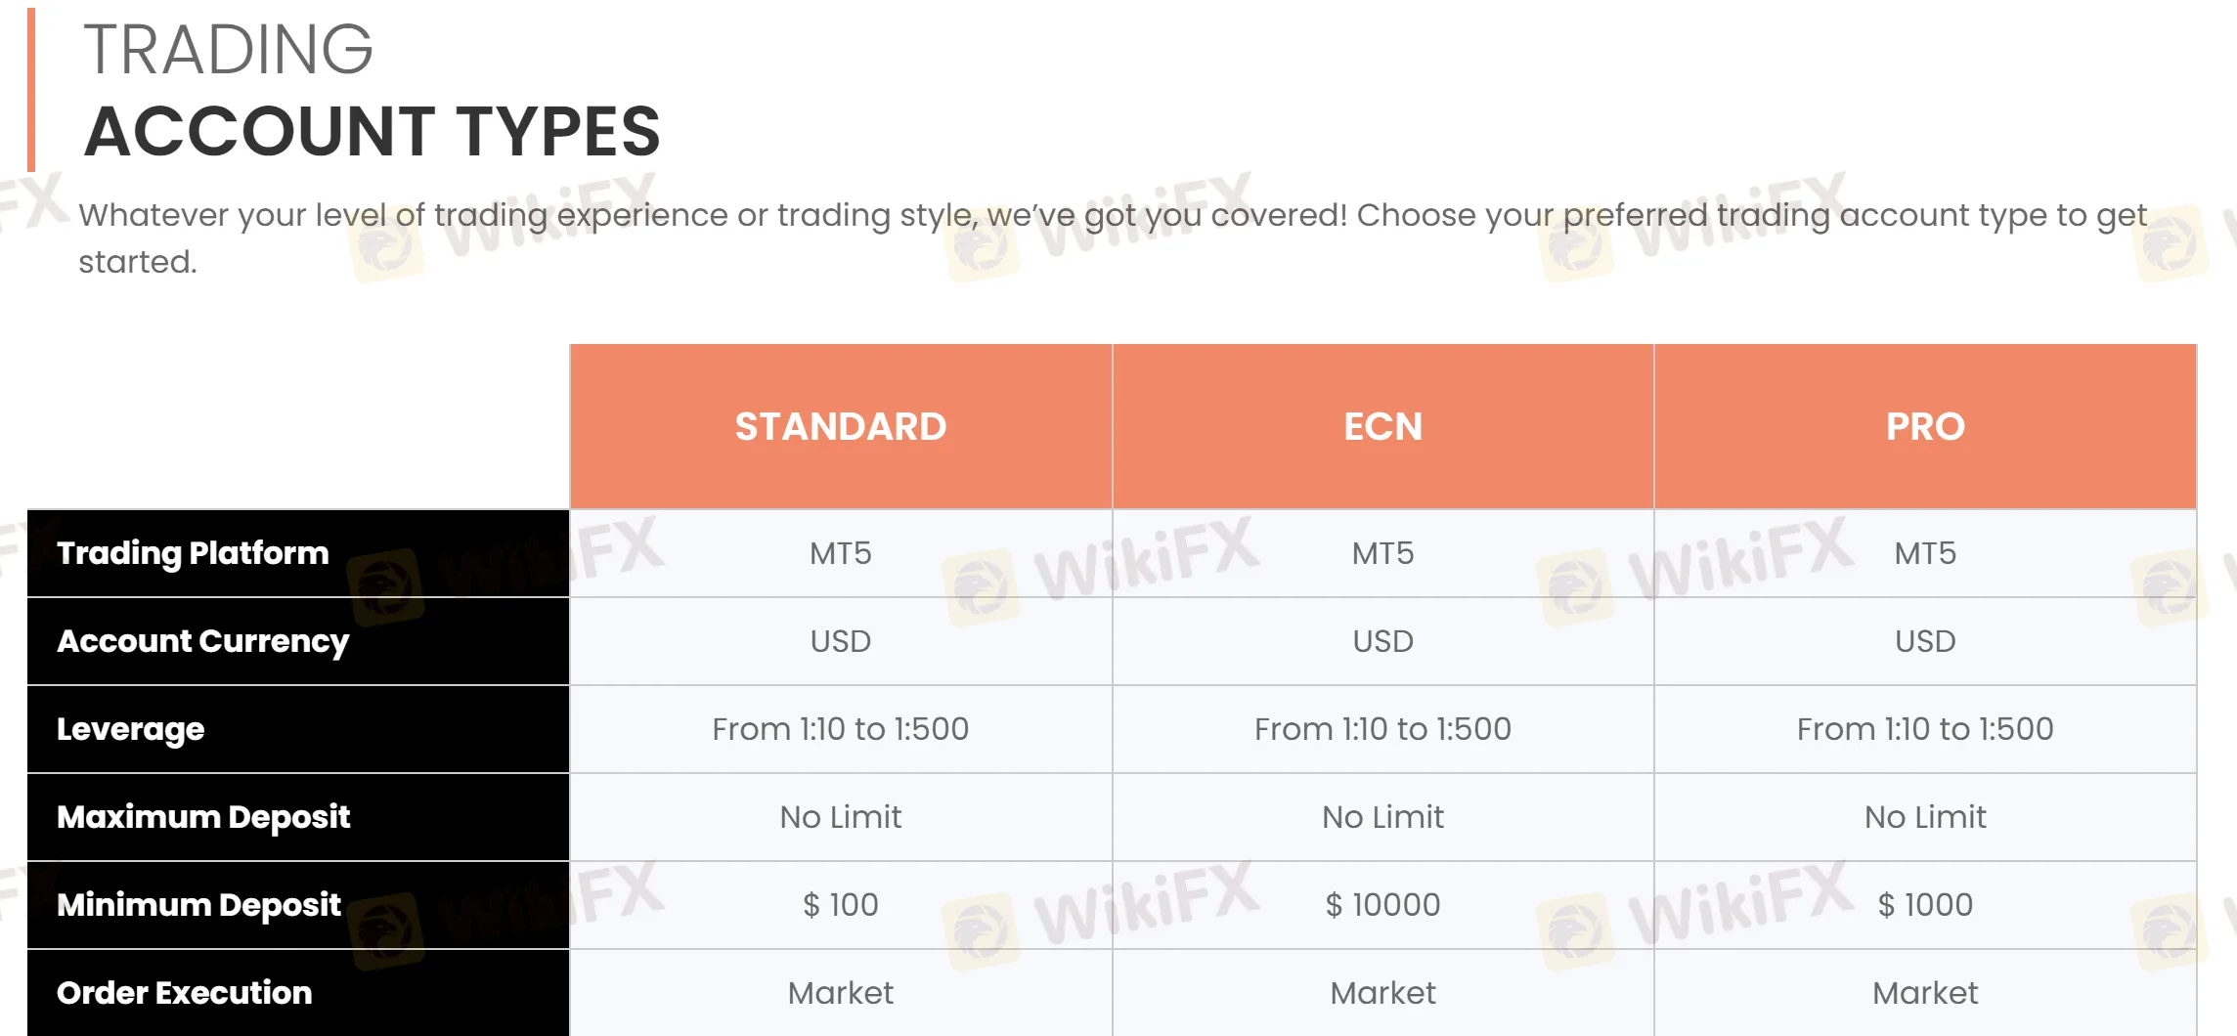This screenshot has width=2237, height=1036.
Task: Select the $ 1000 PRO deposit cell
Action: tap(1925, 905)
